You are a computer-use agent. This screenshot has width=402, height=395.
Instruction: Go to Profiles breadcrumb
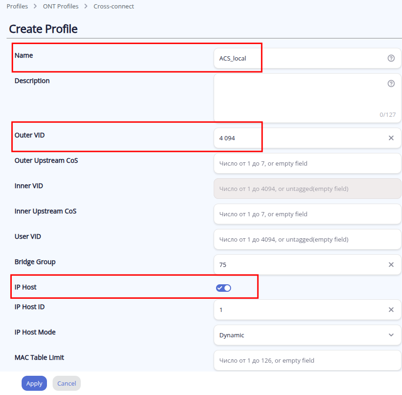pyautogui.click(x=17, y=7)
